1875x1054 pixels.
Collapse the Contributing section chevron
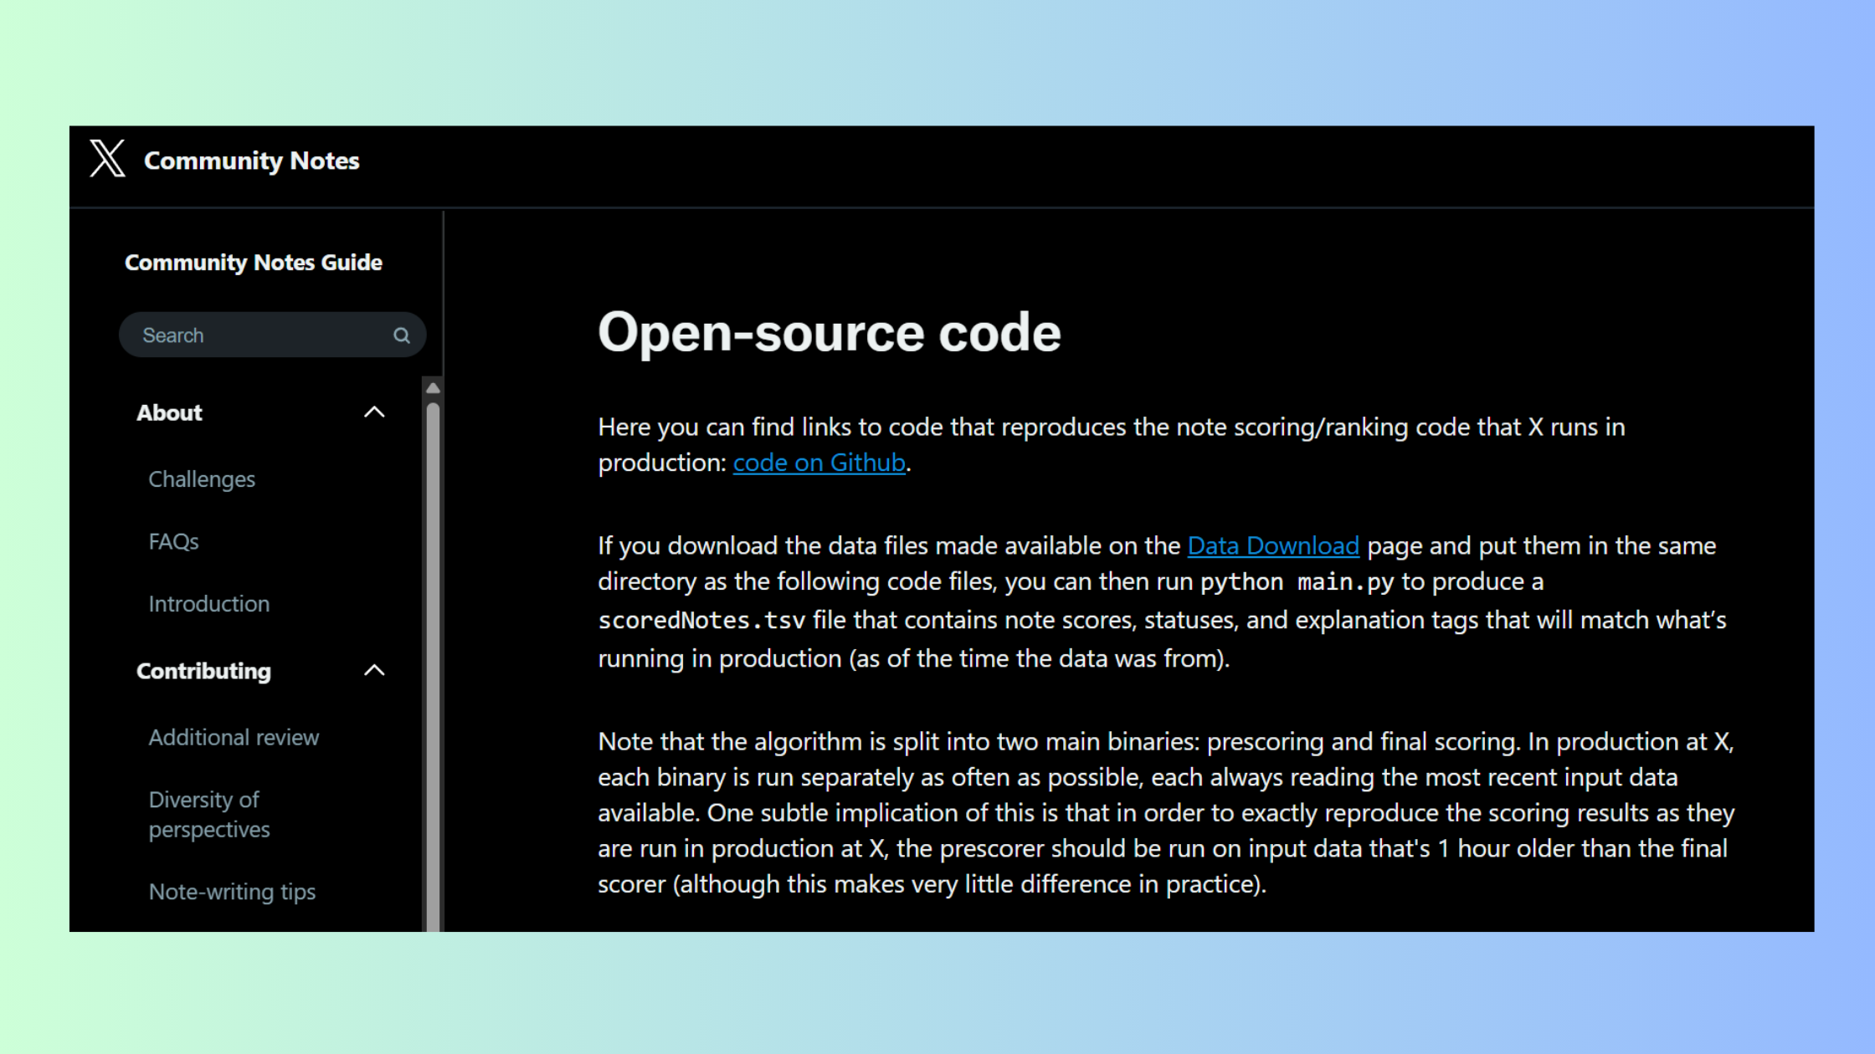tap(374, 671)
